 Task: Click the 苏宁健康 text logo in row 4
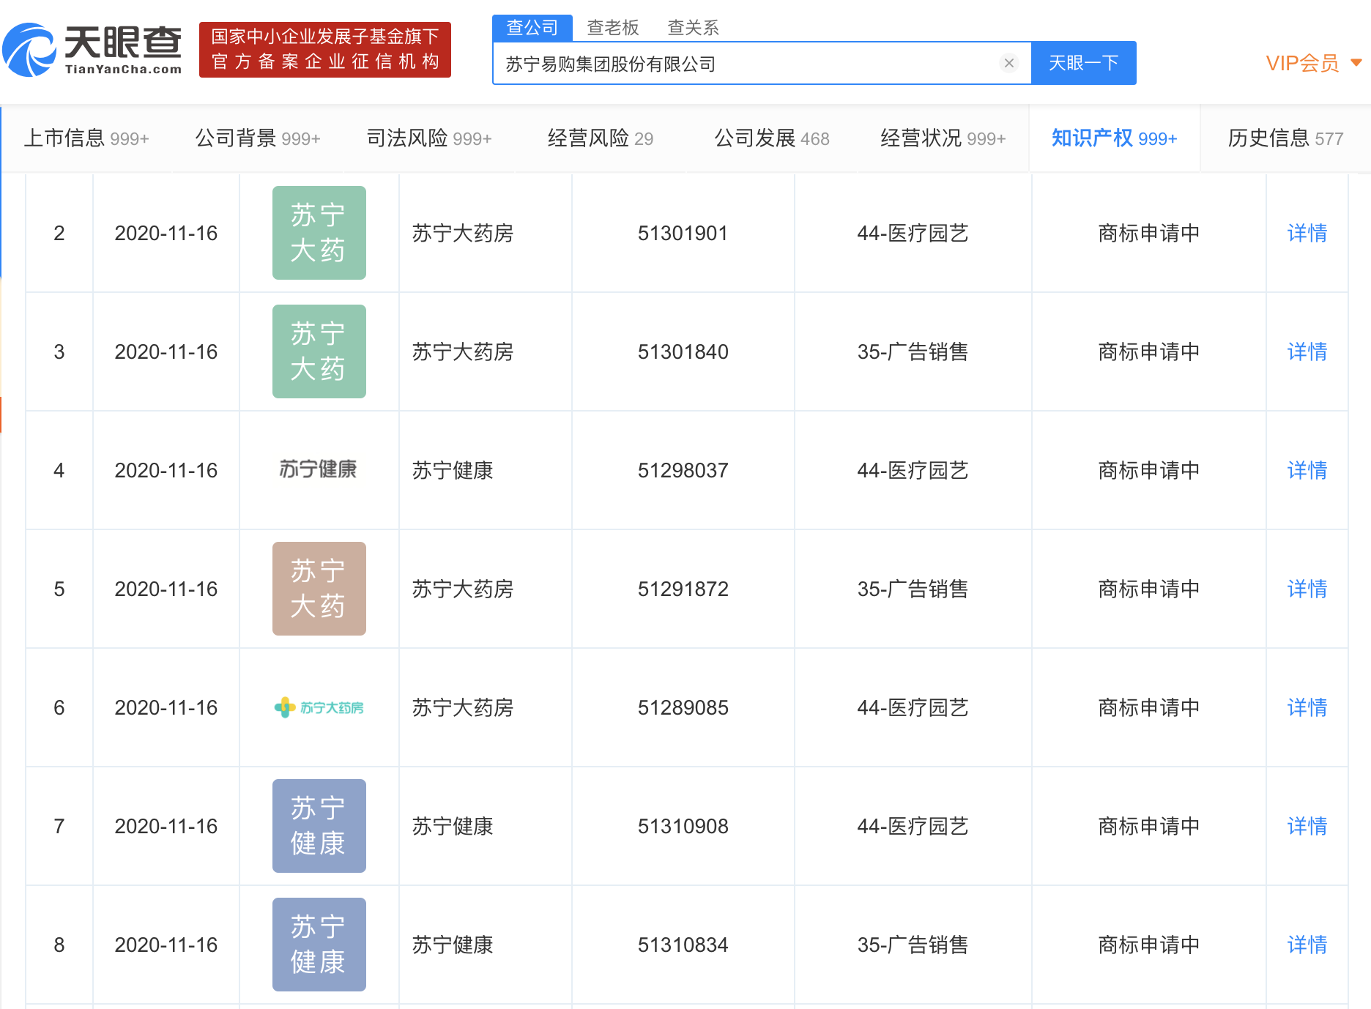click(319, 470)
